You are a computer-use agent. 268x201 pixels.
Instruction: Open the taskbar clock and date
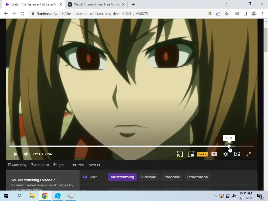(245, 196)
